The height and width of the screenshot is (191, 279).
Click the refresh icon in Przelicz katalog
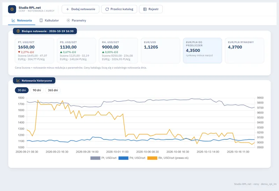[x=107, y=9]
